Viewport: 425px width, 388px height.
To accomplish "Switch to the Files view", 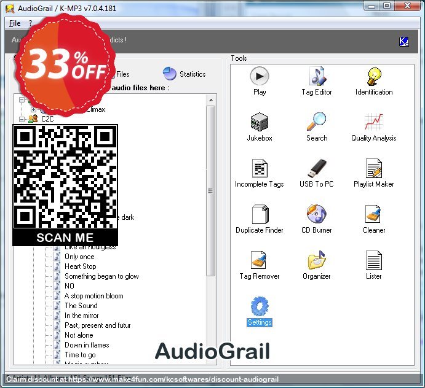I will (x=123, y=74).
